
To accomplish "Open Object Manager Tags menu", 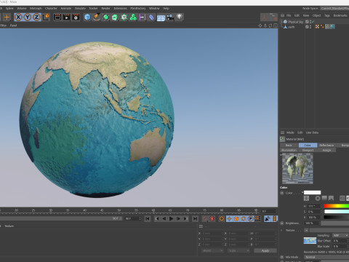I will pos(327,15).
